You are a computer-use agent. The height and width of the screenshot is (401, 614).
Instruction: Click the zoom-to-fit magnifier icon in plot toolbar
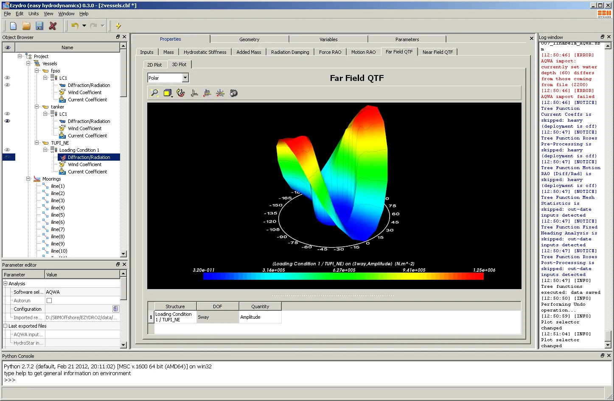pos(154,93)
